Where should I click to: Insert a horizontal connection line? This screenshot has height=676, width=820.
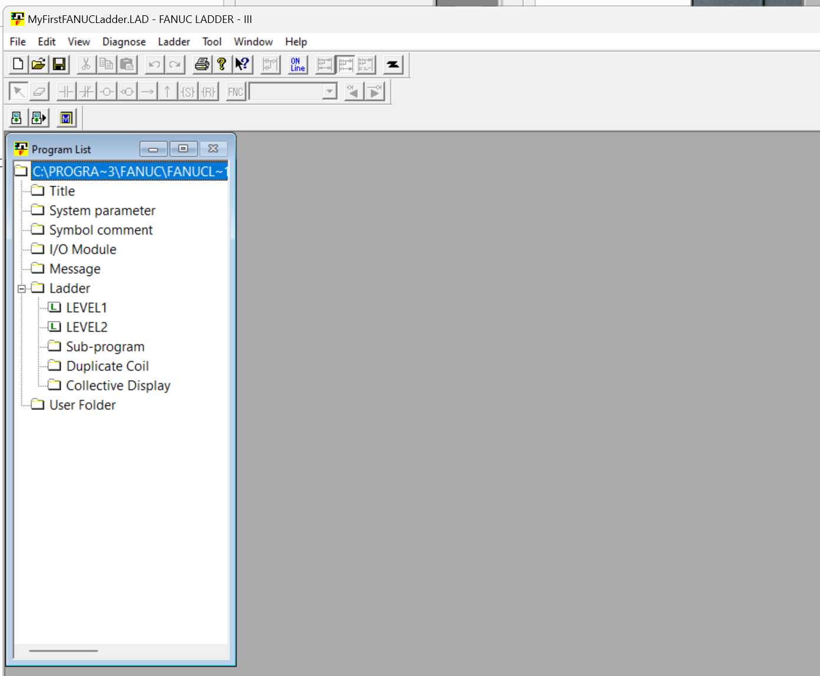pyautogui.click(x=147, y=91)
